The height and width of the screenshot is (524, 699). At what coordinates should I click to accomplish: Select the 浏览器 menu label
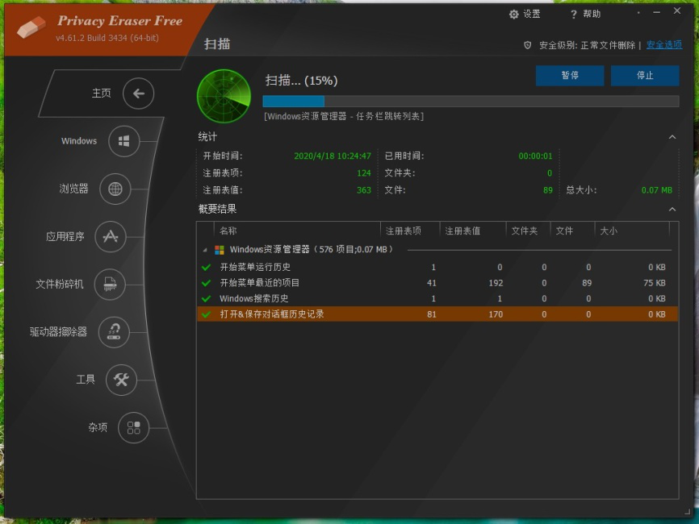(73, 189)
